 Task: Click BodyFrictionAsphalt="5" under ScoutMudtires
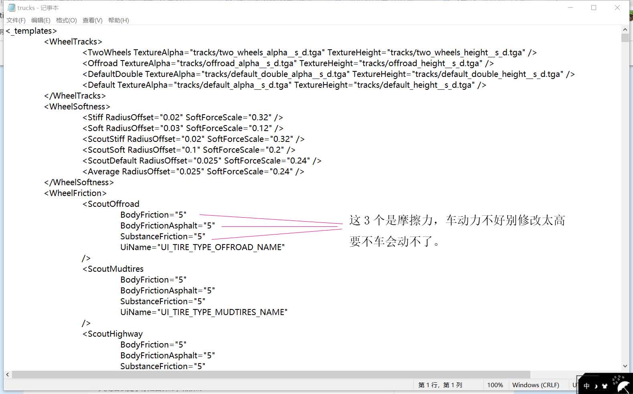click(x=168, y=291)
